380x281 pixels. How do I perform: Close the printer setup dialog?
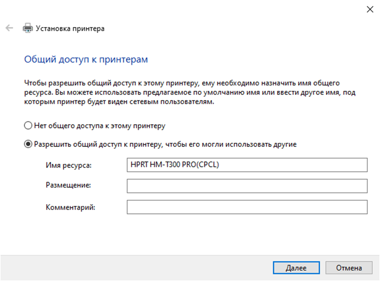(x=370, y=10)
